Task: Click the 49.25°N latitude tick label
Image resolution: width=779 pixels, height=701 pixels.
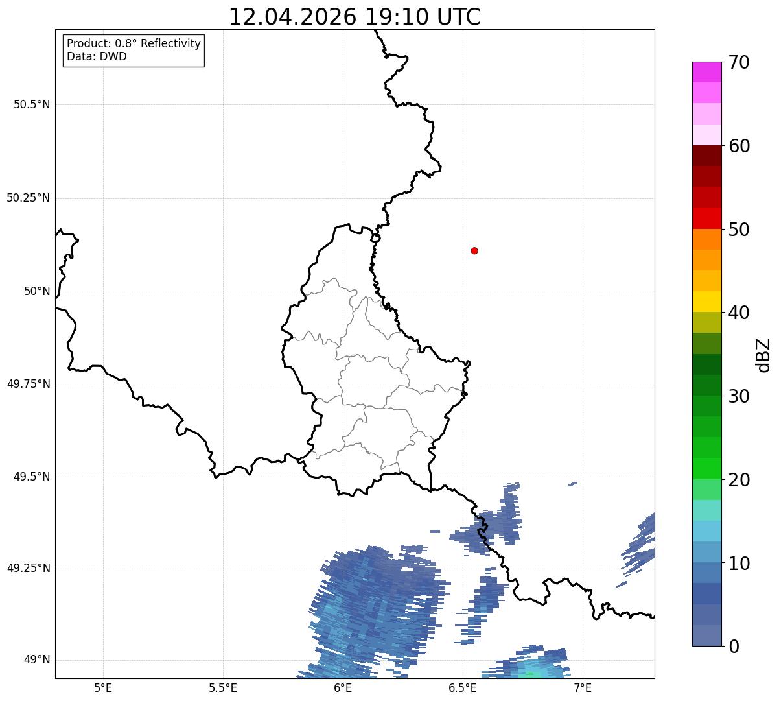Action: (29, 568)
